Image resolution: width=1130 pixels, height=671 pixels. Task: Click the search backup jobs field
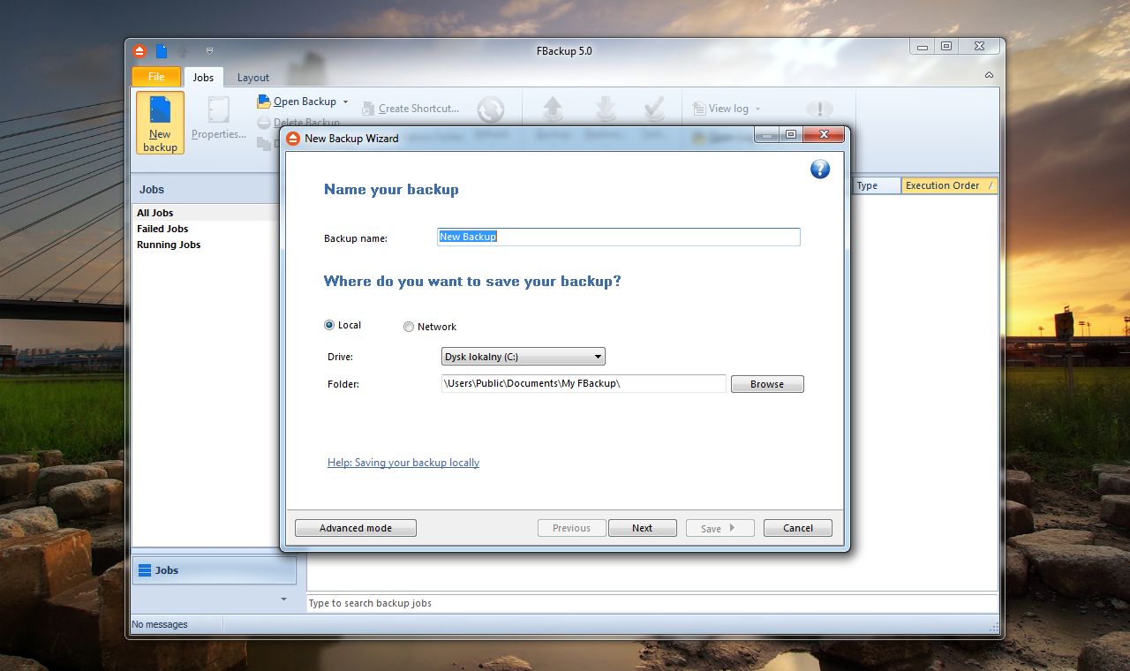click(652, 603)
